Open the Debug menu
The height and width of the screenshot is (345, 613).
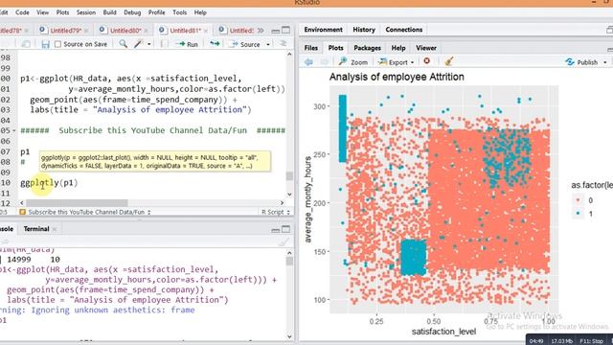pos(132,12)
